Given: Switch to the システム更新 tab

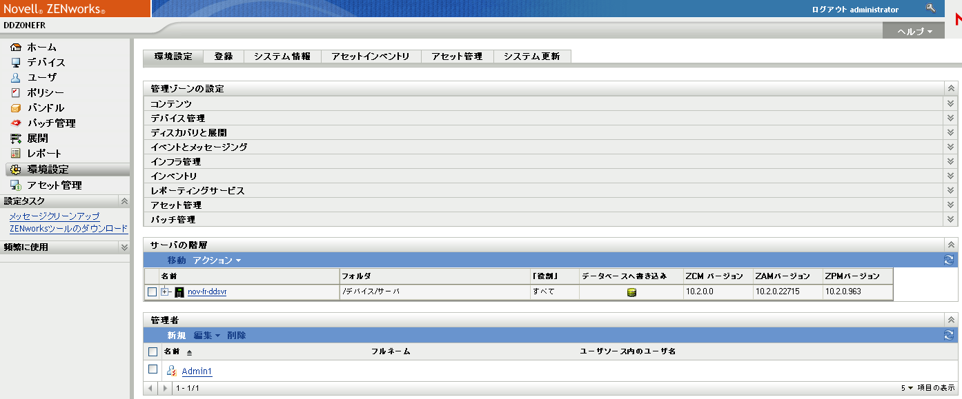Looking at the screenshot, I should point(531,57).
